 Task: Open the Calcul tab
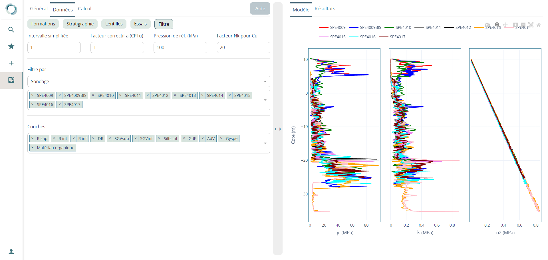(x=84, y=9)
